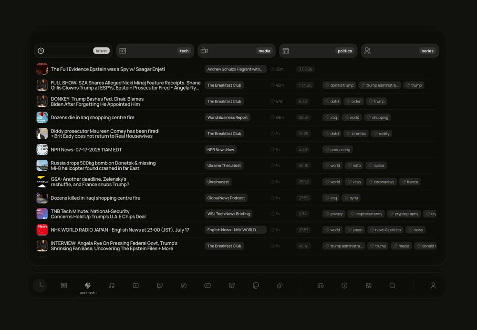Open the game controller section icon
The image size is (477, 330).
click(x=207, y=285)
